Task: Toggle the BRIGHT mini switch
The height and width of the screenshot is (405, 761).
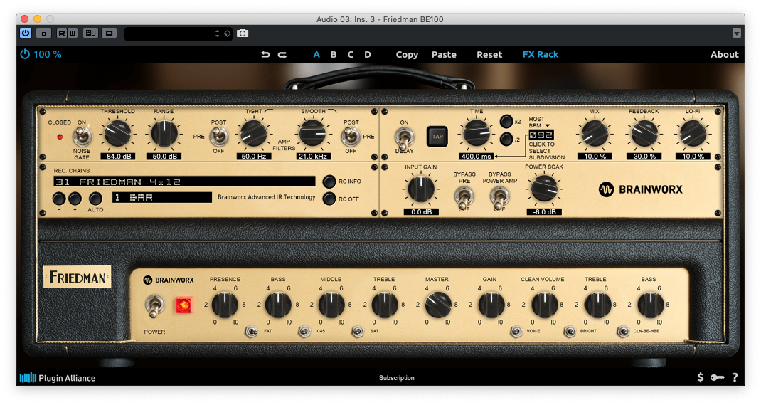Action: click(570, 332)
